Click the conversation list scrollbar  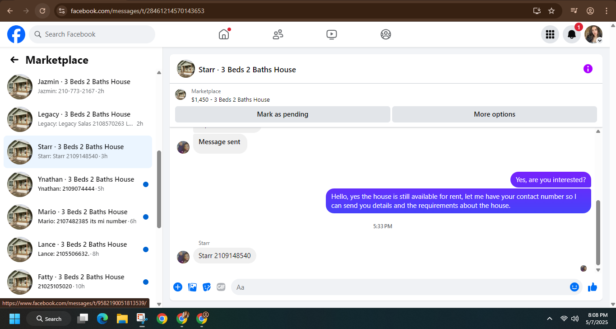[x=159, y=189]
